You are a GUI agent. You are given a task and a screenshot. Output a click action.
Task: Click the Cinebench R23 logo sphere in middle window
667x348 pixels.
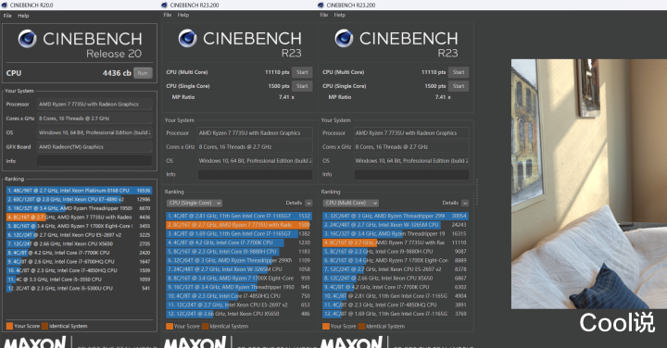coord(187,38)
